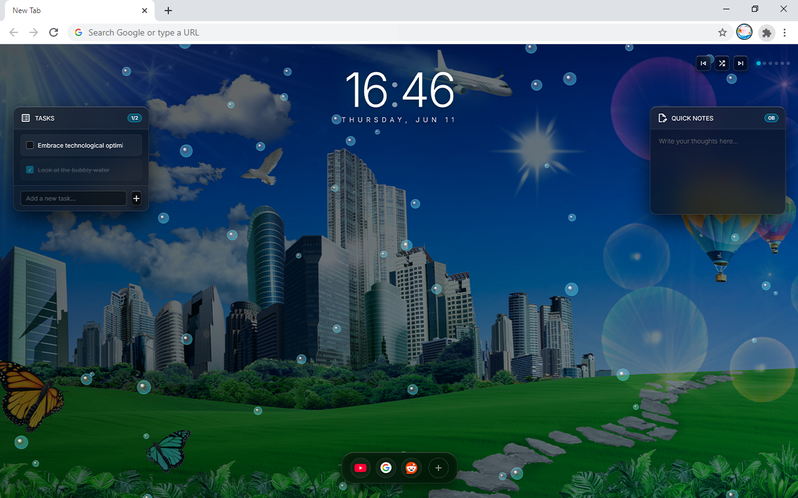Add the task with the plus button
Viewport: 798px width, 498px height.
[137, 199]
